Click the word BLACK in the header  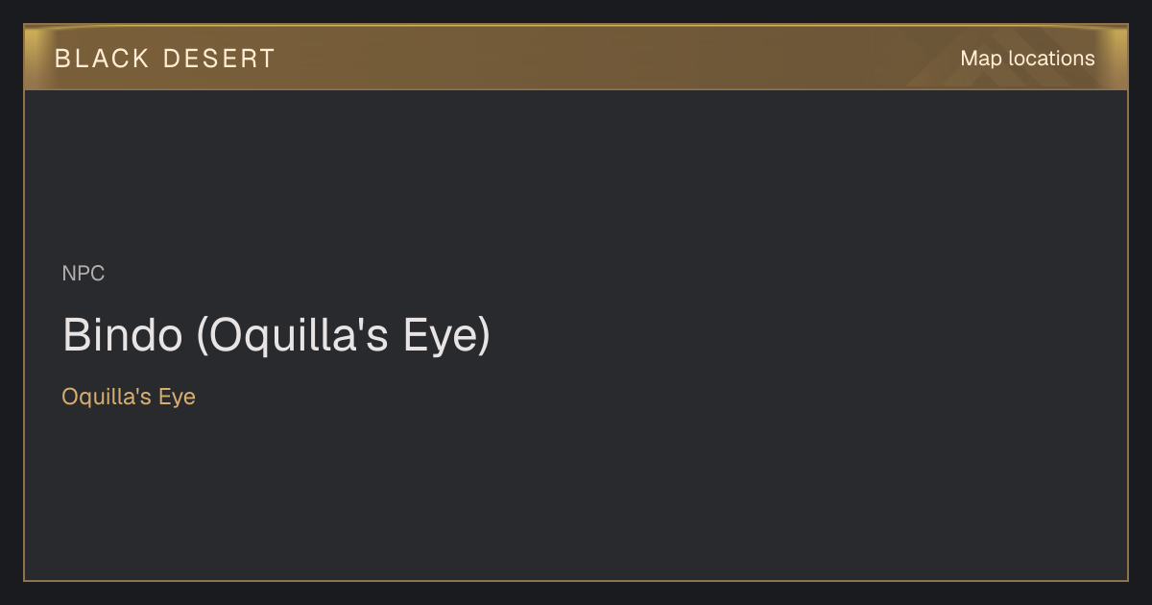[x=102, y=59]
